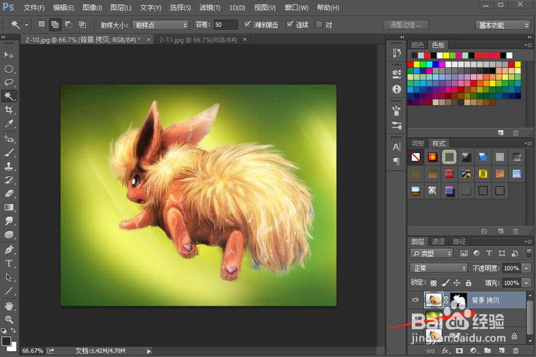This screenshot has width=536, height=357.
Task: Toggle the sample all layers checkbox
Action: click(x=319, y=25)
